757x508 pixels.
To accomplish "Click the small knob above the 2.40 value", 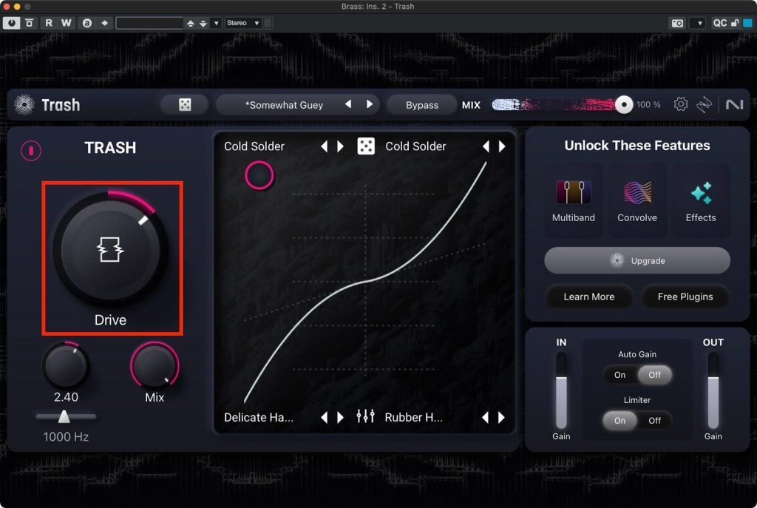I will [x=66, y=365].
